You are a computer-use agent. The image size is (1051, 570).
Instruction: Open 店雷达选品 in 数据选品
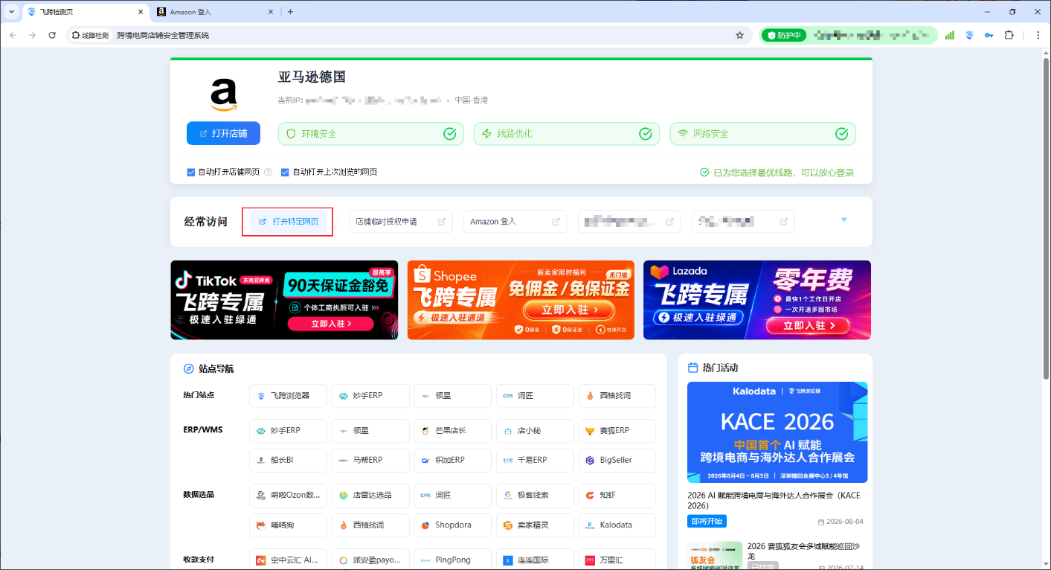[x=370, y=496]
